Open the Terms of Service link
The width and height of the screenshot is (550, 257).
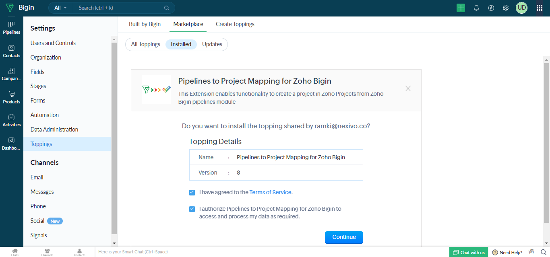point(270,192)
